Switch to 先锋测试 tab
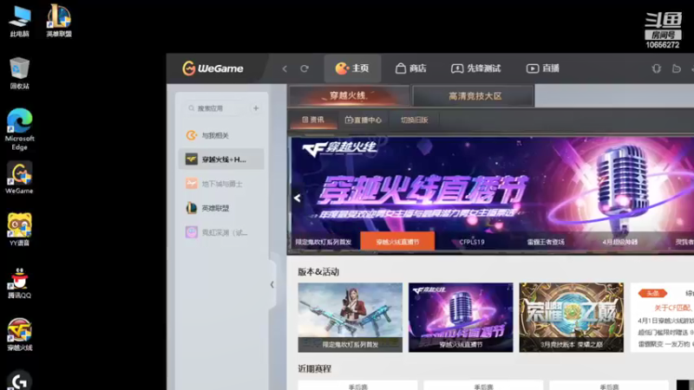The width and height of the screenshot is (694, 390). tap(475, 68)
